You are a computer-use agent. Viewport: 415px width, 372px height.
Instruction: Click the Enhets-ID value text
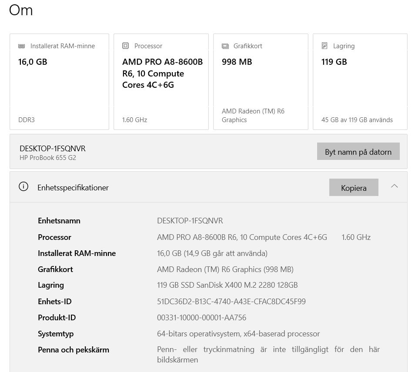(231, 302)
